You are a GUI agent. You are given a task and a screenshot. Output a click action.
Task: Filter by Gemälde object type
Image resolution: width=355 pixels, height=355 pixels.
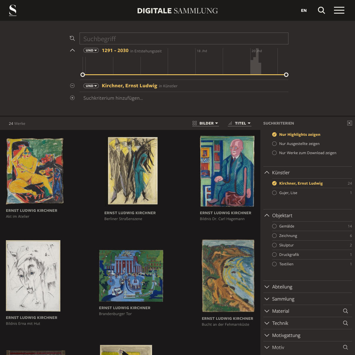click(312, 226)
